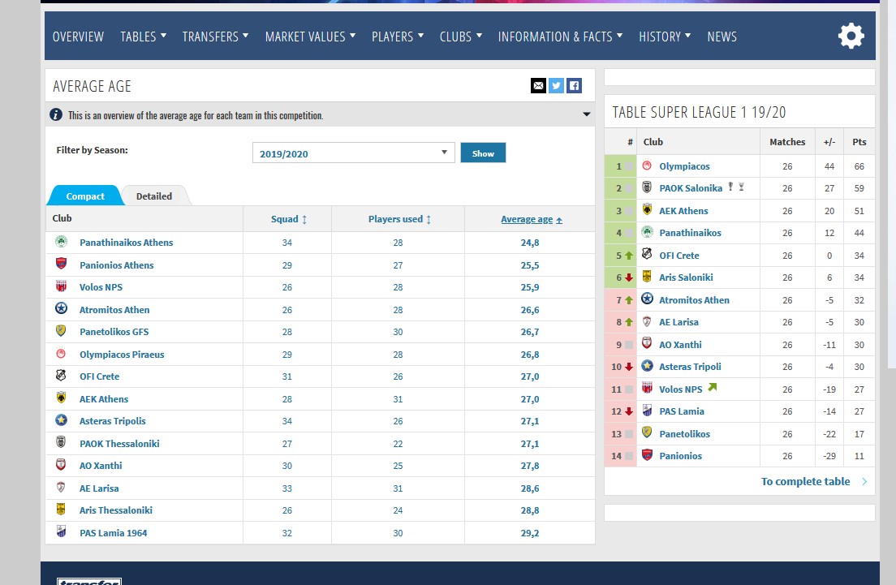Open the Clubs dropdown menu
This screenshot has height=585, width=896.
460,37
